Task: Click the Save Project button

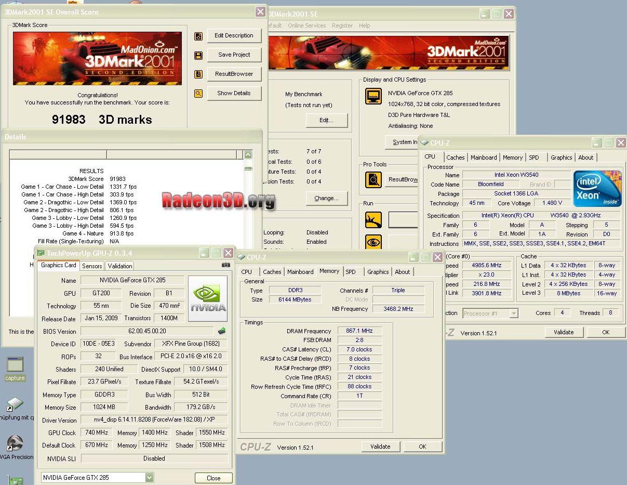Action: pos(234,55)
